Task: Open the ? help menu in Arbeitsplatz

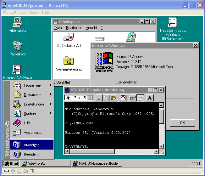Action: (102, 28)
